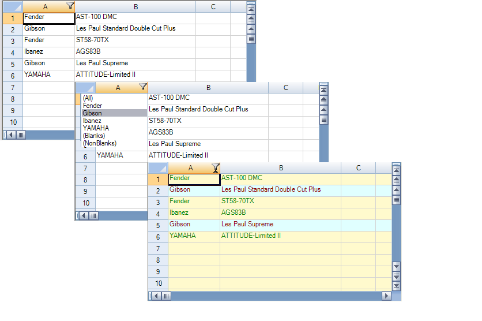This screenshot has height=321, width=482.
Task: Vertical scroll thumb in middle sheet
Action: pyautogui.click(x=323, y=120)
